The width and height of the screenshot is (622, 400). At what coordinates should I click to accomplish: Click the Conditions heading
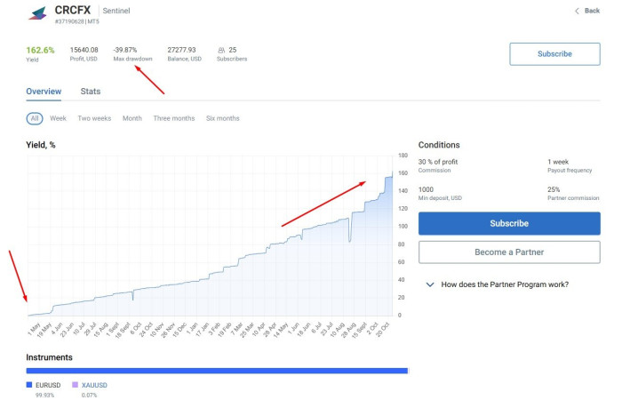click(439, 145)
